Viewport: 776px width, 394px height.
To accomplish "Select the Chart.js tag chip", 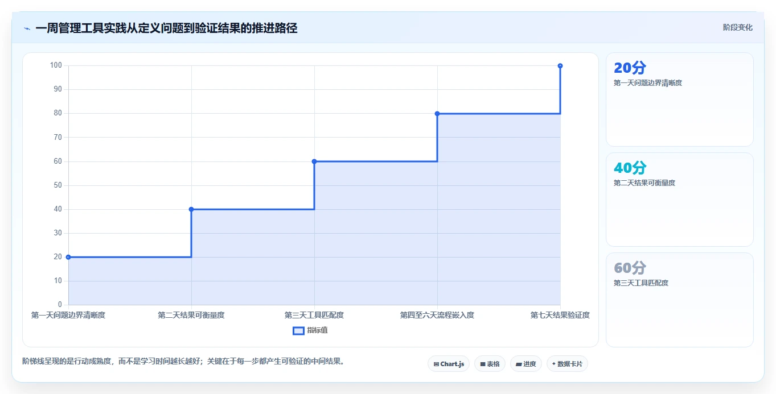I will pyautogui.click(x=449, y=364).
